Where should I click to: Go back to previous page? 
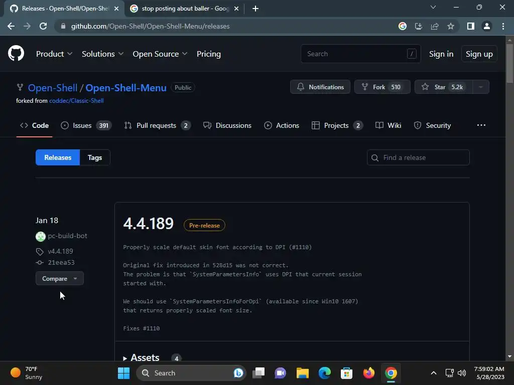pos(11,26)
